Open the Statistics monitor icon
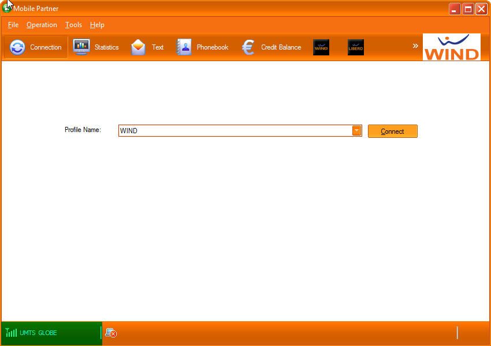The width and height of the screenshot is (491, 346). coord(81,47)
